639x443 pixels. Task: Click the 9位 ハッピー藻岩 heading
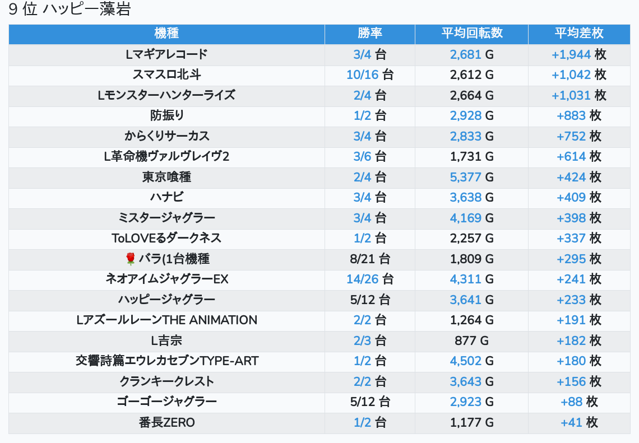pos(70,10)
